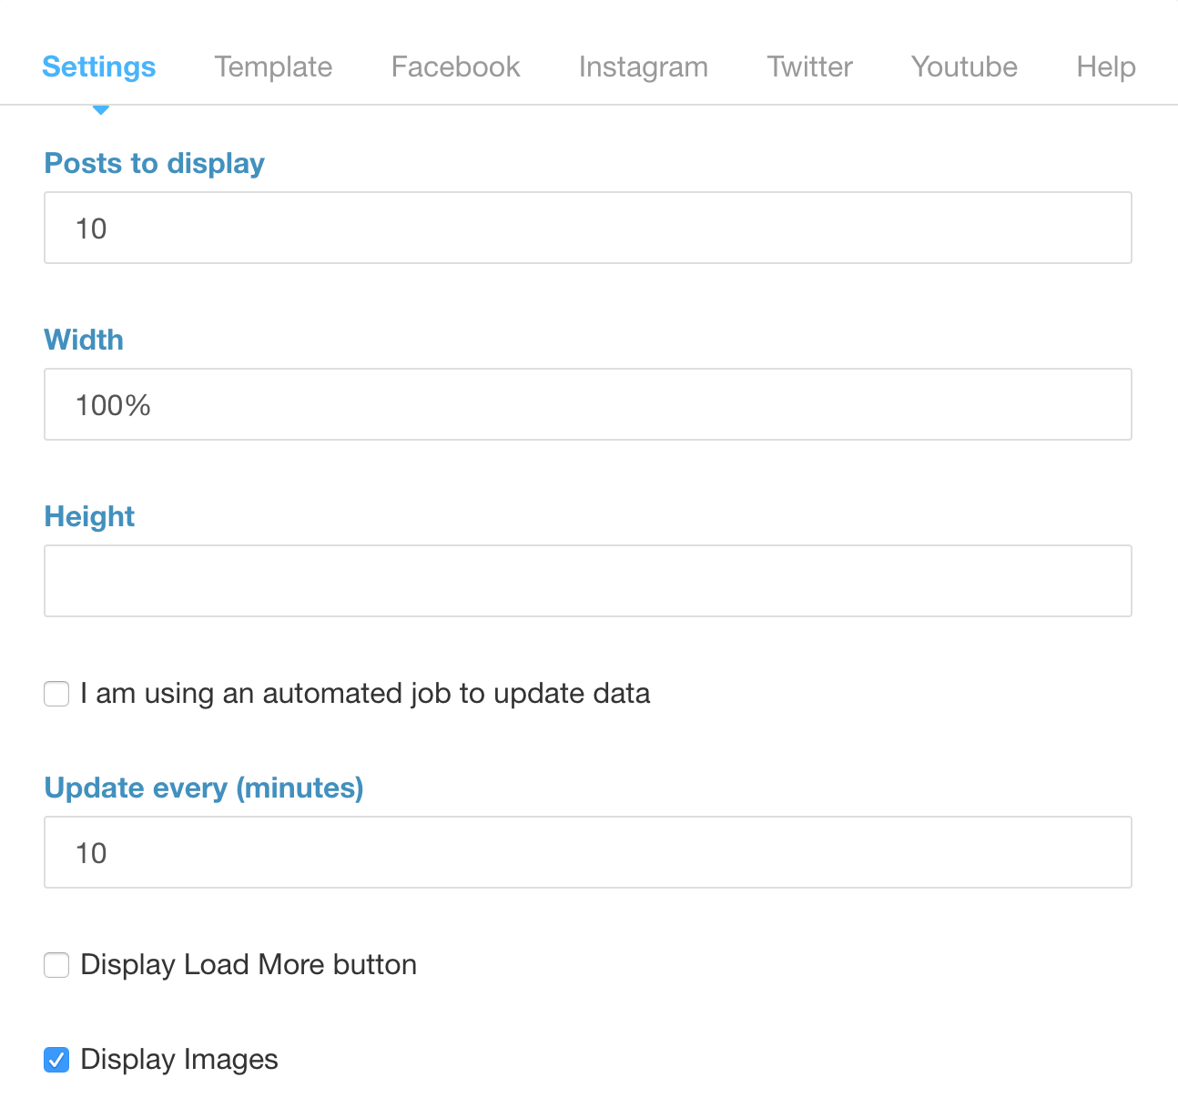Click the "Update every (minutes)" heading label
This screenshot has height=1098, width=1178.
[x=204, y=788]
